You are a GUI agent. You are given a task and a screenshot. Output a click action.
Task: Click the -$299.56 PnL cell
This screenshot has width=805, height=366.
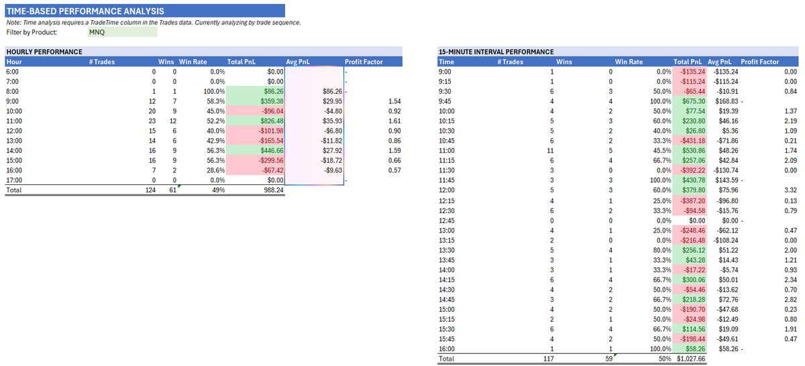(x=256, y=161)
